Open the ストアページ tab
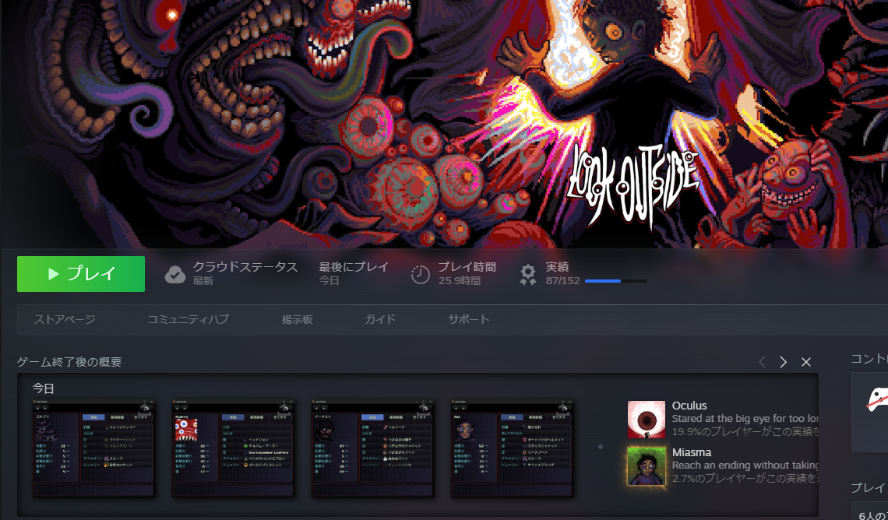The image size is (888, 520). click(64, 319)
